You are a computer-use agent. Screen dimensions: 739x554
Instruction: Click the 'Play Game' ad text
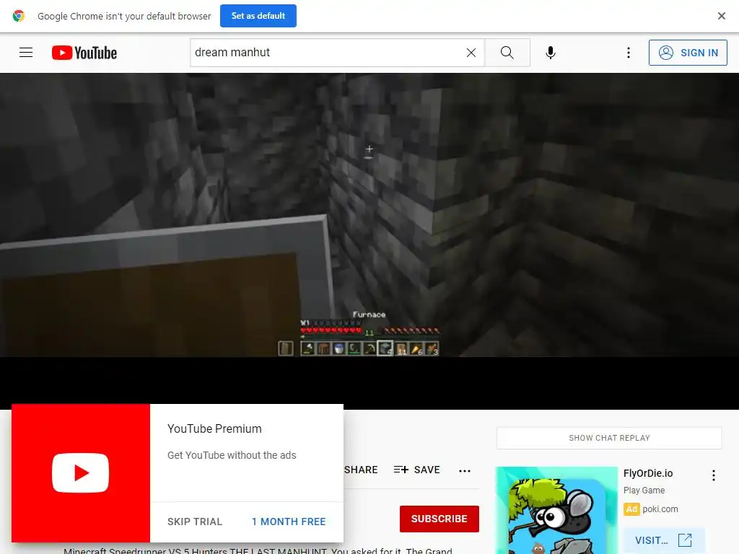(644, 491)
